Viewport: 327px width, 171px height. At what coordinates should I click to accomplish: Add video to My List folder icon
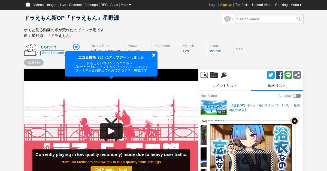204,75
